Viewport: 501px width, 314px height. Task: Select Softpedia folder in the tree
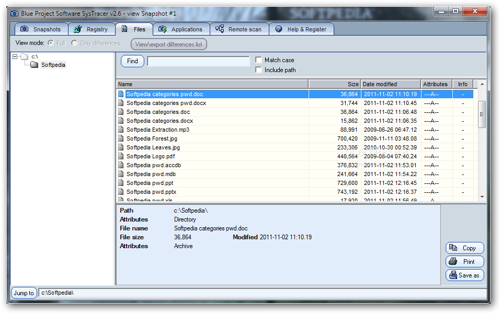pyautogui.click(x=53, y=65)
